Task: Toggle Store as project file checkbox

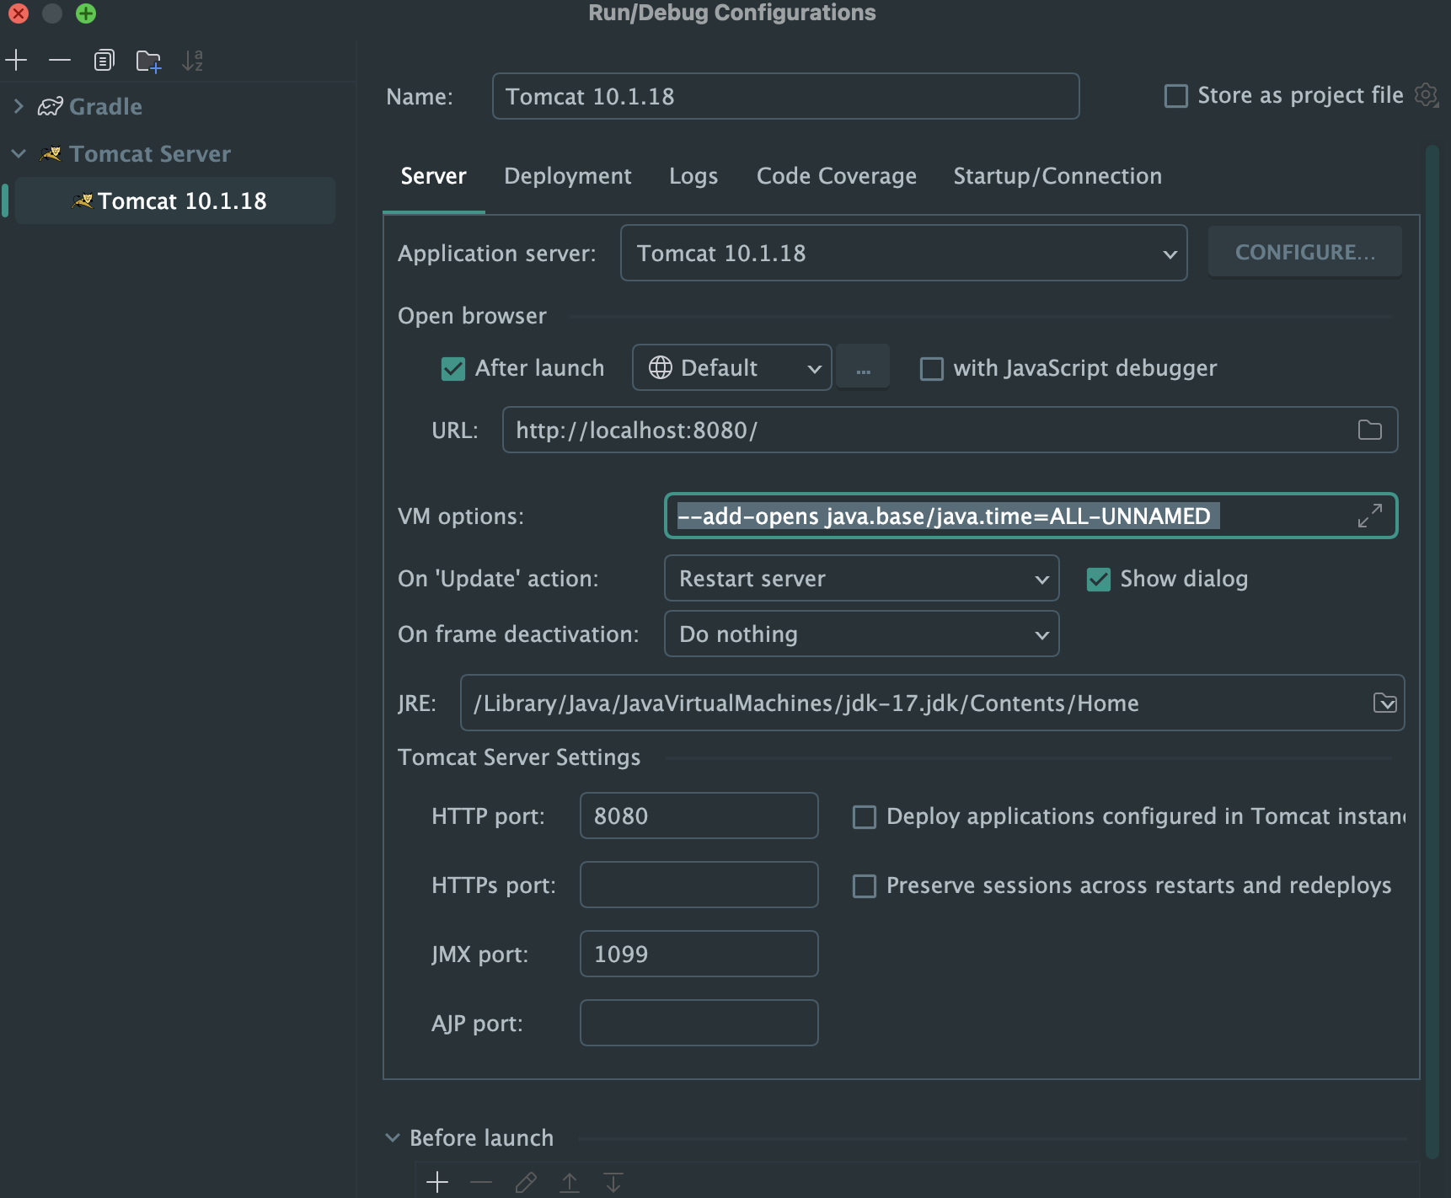Action: point(1175,95)
